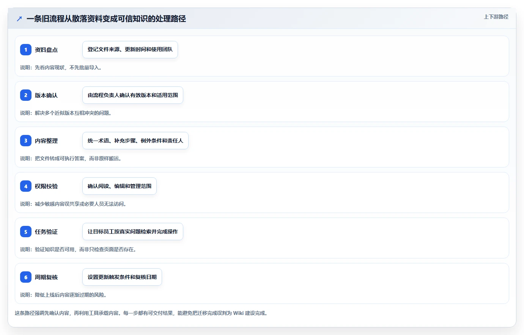Select step number 3 badge
This screenshot has width=524, height=335.
pyautogui.click(x=26, y=141)
